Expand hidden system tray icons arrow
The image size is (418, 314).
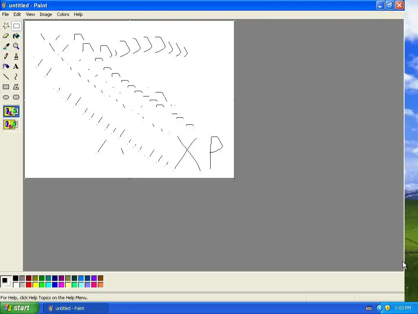[380, 308]
